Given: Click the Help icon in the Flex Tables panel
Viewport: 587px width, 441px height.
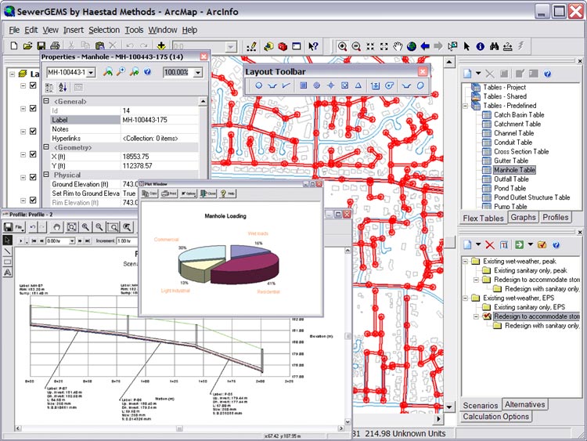Looking at the screenshot, I should pos(547,74).
